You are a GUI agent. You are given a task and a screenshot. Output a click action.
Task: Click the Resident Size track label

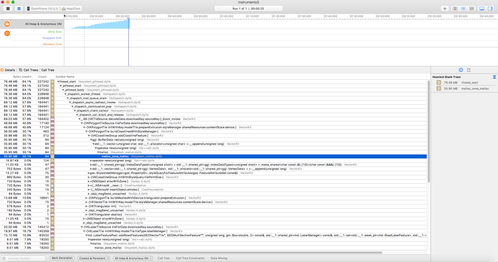click(52, 44)
